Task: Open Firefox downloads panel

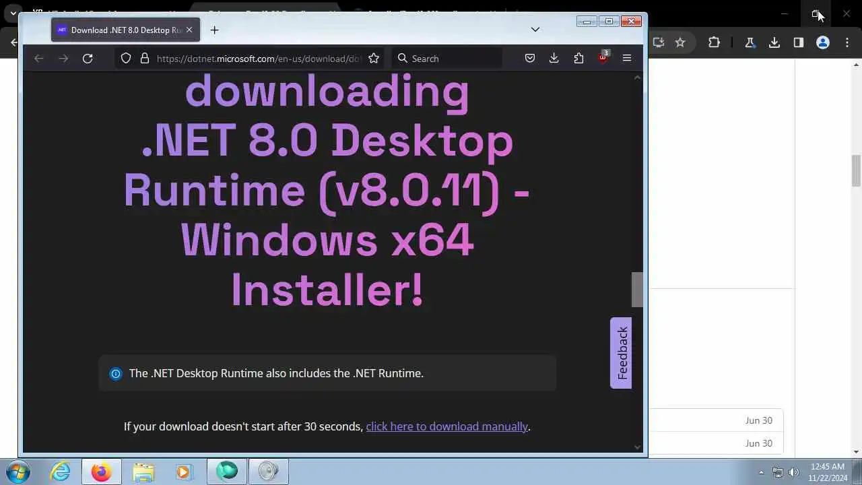Action: 554,59
